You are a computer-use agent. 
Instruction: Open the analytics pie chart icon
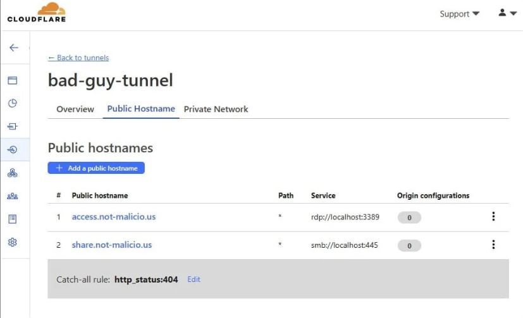coord(13,103)
